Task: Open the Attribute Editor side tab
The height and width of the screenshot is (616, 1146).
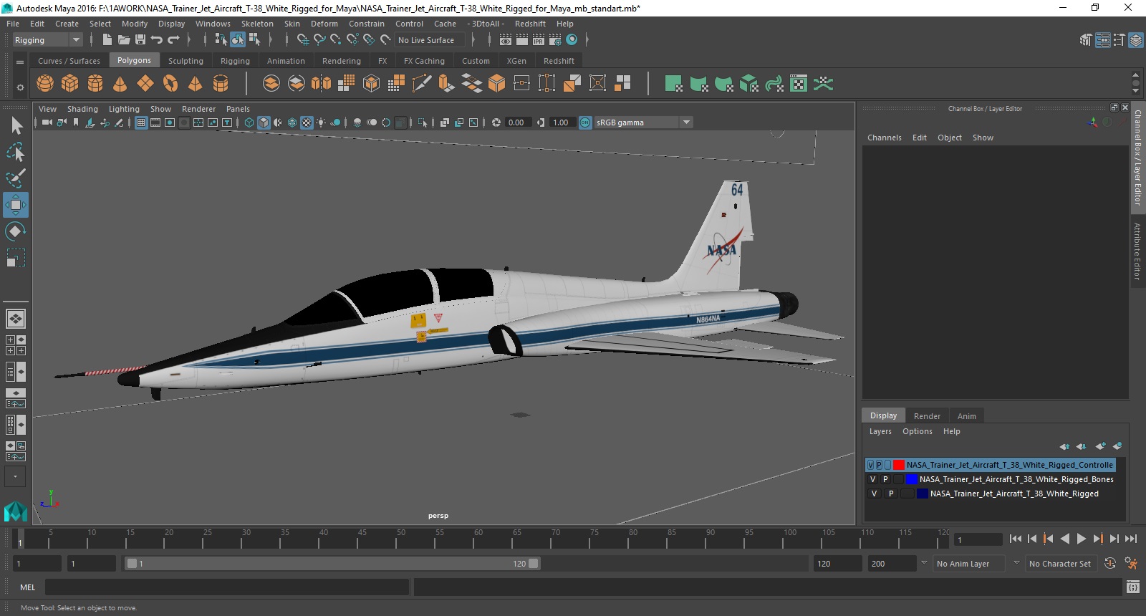Action: pyautogui.click(x=1137, y=251)
